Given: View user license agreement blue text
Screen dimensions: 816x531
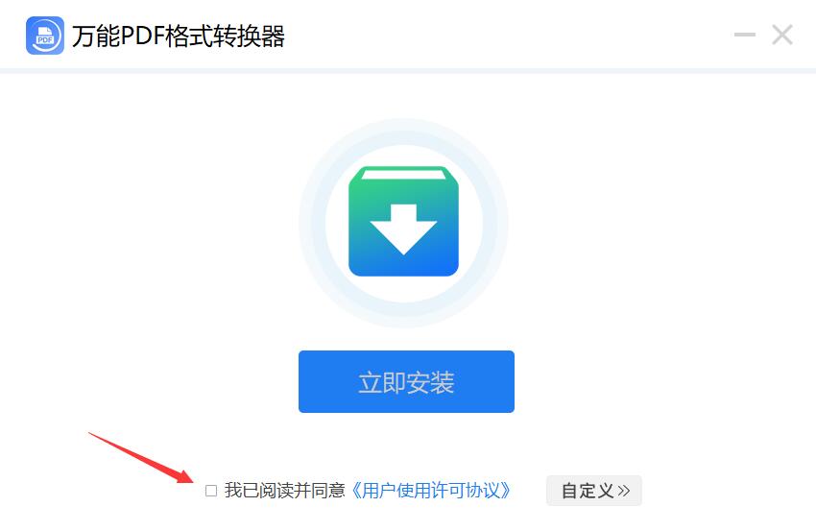Looking at the screenshot, I should (430, 491).
